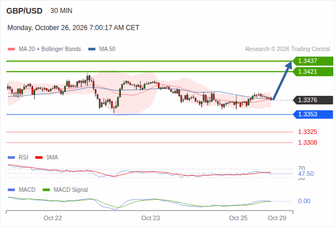Select the 1.3353 pivot price tag
335x227 pixels.
313,114
